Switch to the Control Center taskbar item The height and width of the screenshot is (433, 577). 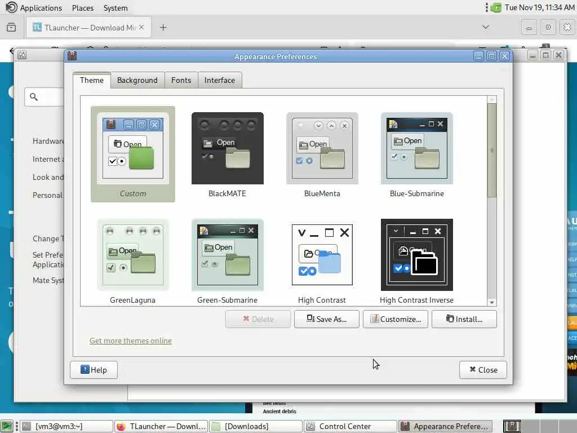[x=350, y=426]
